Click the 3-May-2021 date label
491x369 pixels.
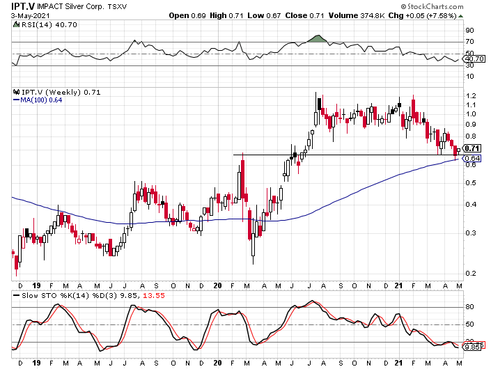(x=30, y=15)
